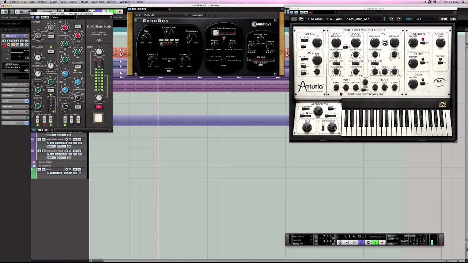Open the Transport menu

coord(98,2)
